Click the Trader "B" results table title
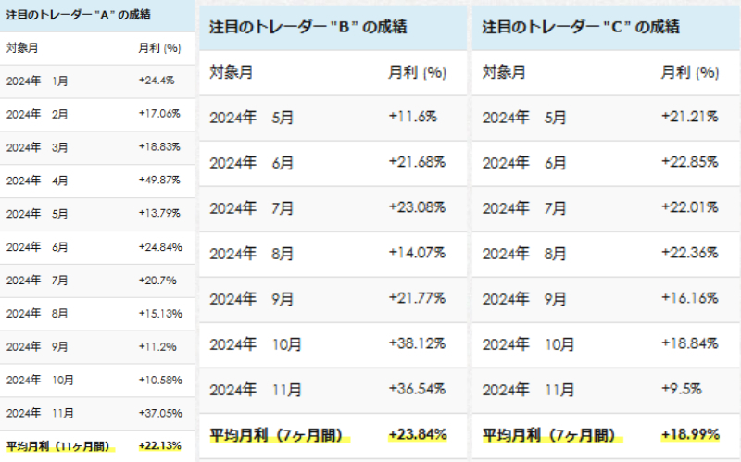Image resolution: width=741 pixels, height=462 pixels. [308, 27]
